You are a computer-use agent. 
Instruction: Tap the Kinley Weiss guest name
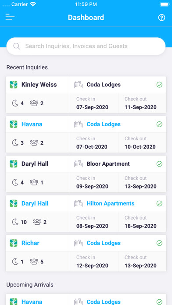click(x=39, y=85)
